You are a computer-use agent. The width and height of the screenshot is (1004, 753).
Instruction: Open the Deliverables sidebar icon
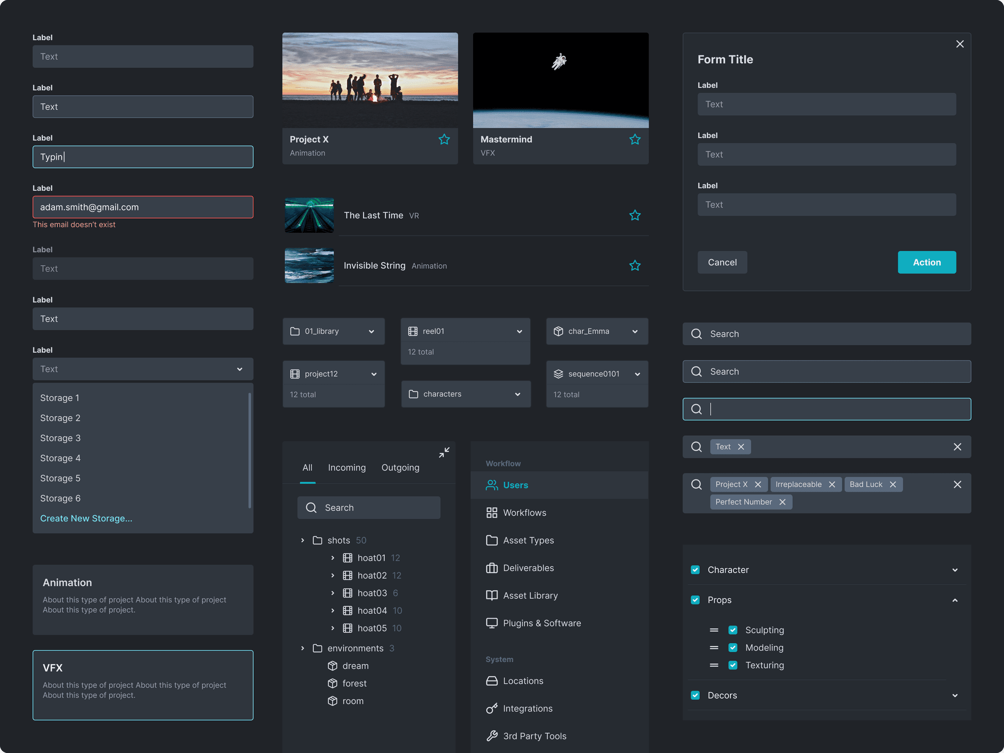click(492, 568)
